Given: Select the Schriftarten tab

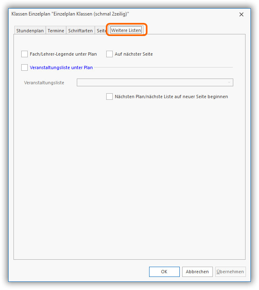Looking at the screenshot, I should [x=80, y=31].
